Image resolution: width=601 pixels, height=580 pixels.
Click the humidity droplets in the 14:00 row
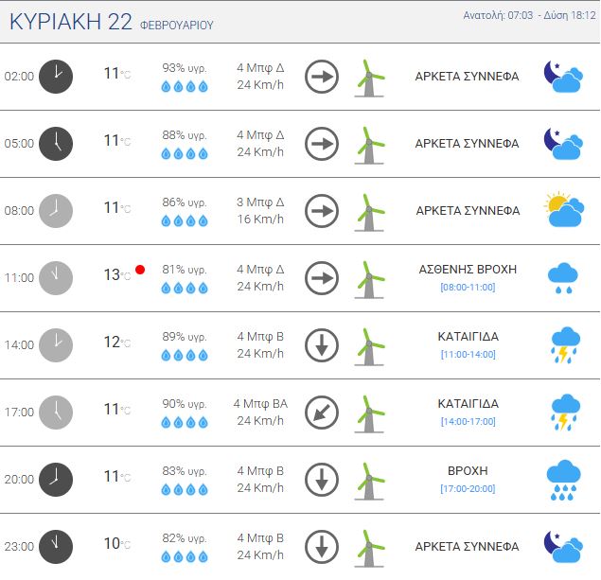coord(184,355)
